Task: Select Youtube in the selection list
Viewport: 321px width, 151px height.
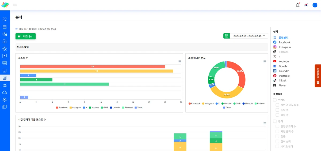Action: (284, 62)
